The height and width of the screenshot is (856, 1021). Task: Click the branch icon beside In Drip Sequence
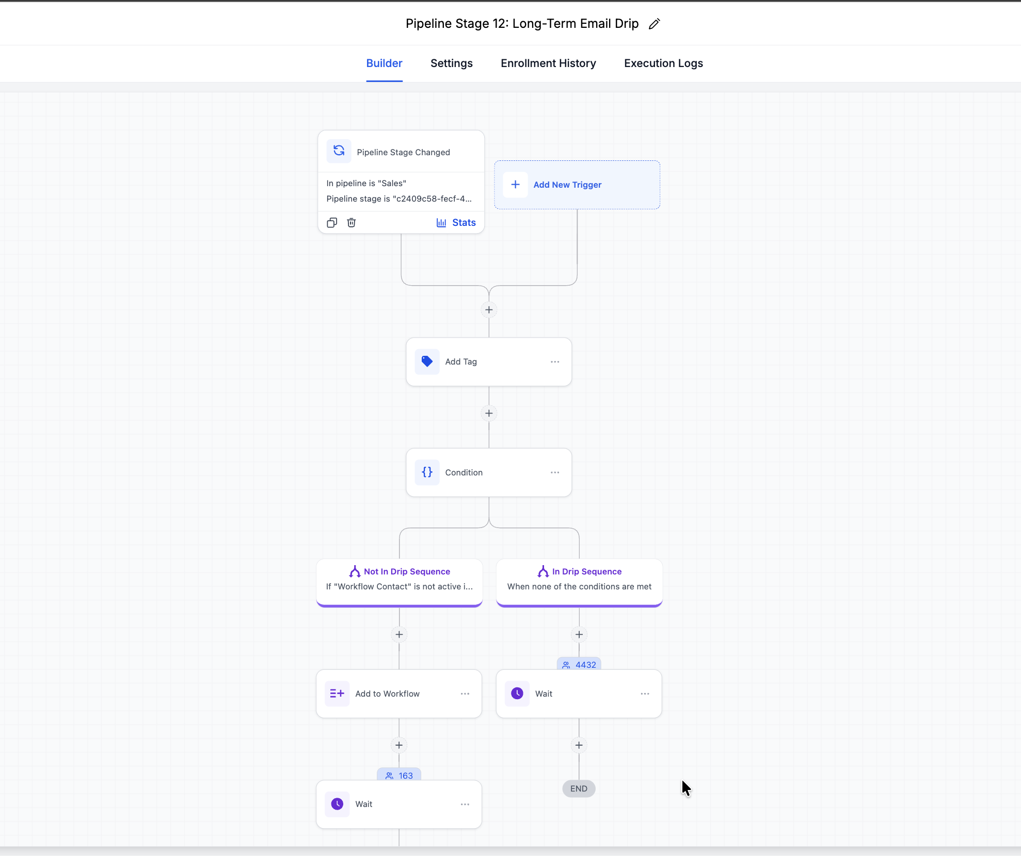tap(543, 571)
